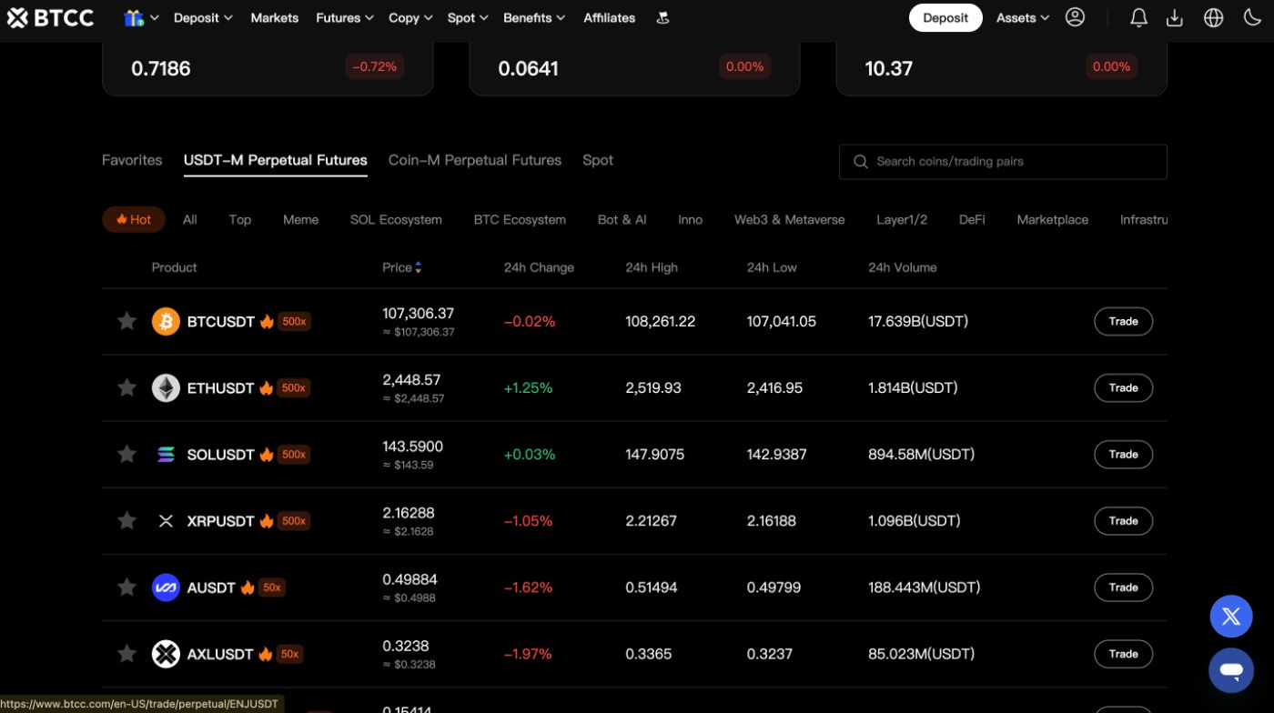Switch to Coin-M Perpetual Futures tab

(475, 160)
